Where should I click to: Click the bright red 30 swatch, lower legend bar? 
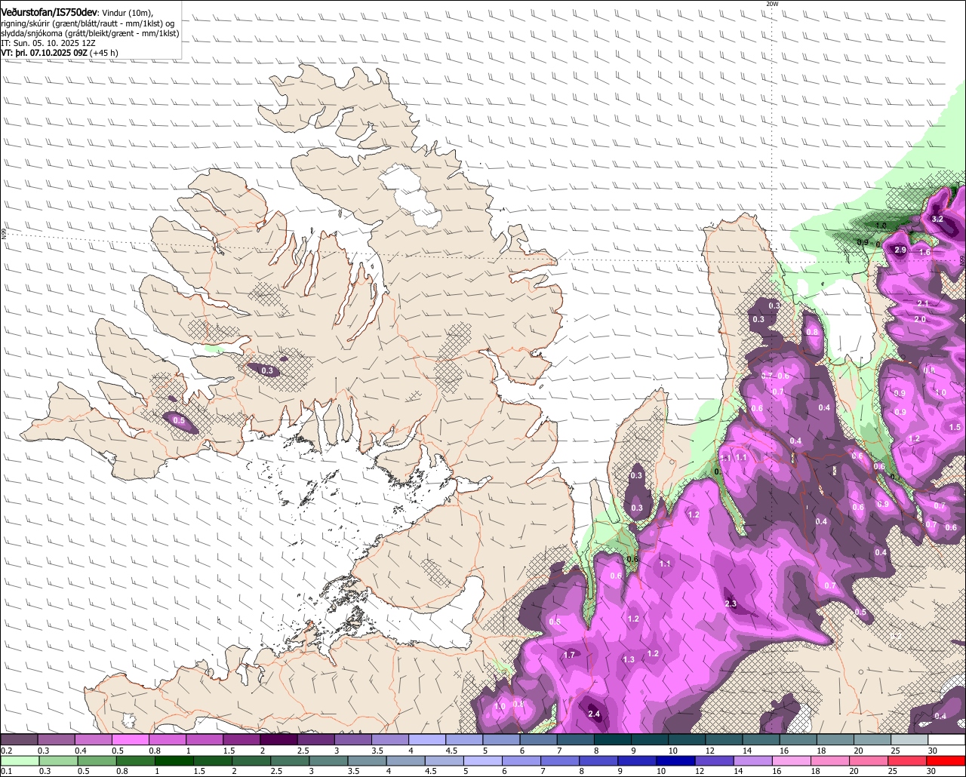point(946,761)
